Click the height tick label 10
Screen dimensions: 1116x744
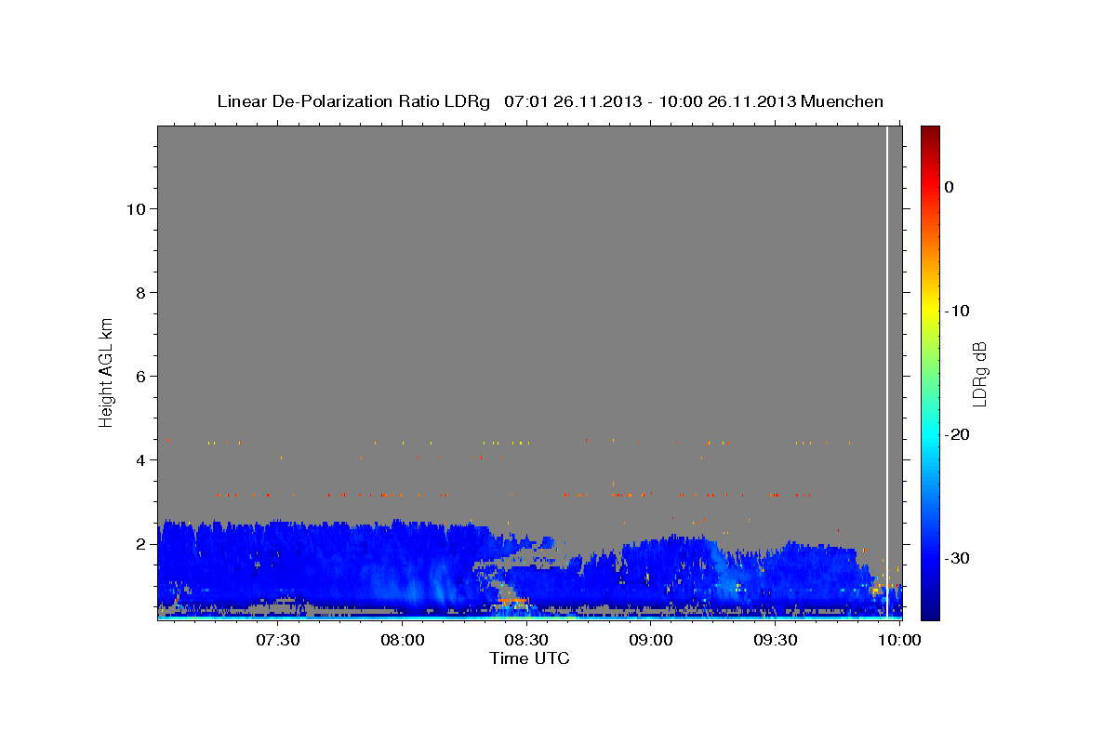[x=136, y=209]
